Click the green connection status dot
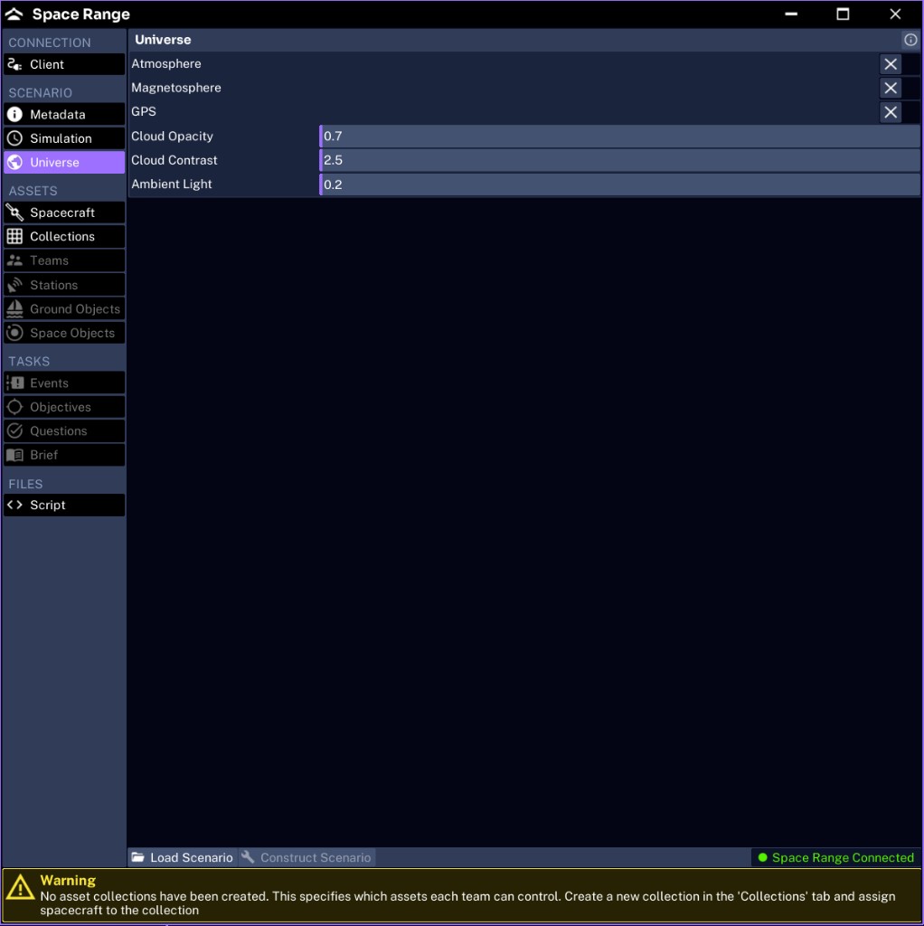The image size is (924, 926). [762, 857]
